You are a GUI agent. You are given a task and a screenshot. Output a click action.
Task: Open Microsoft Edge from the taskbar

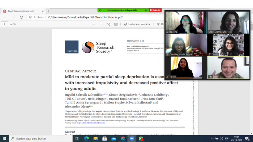(x=86, y=138)
